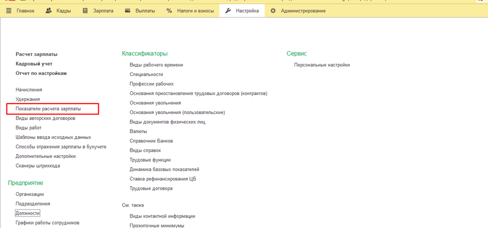Click the calculator icon next to Зарплата

click(x=85, y=10)
